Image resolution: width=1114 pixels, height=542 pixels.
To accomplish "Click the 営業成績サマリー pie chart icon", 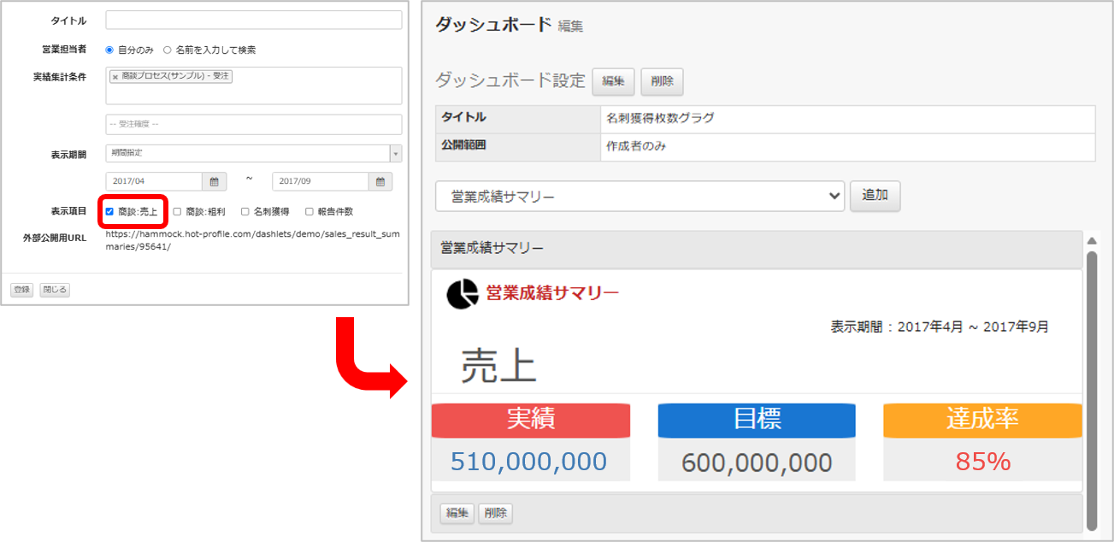I will pyautogui.click(x=463, y=294).
